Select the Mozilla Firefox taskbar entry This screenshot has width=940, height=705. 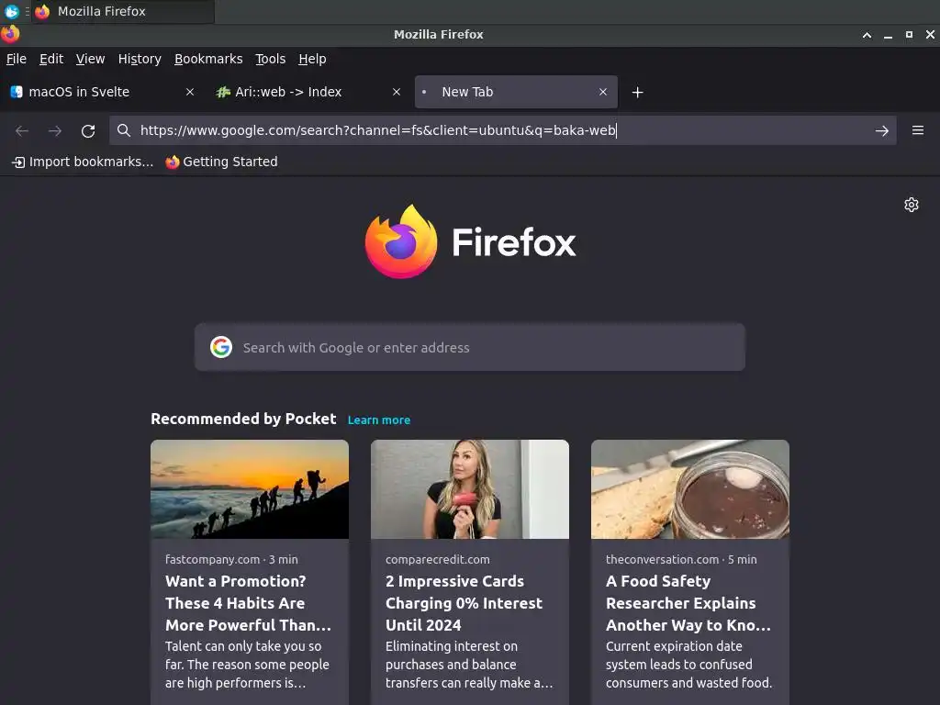point(123,11)
